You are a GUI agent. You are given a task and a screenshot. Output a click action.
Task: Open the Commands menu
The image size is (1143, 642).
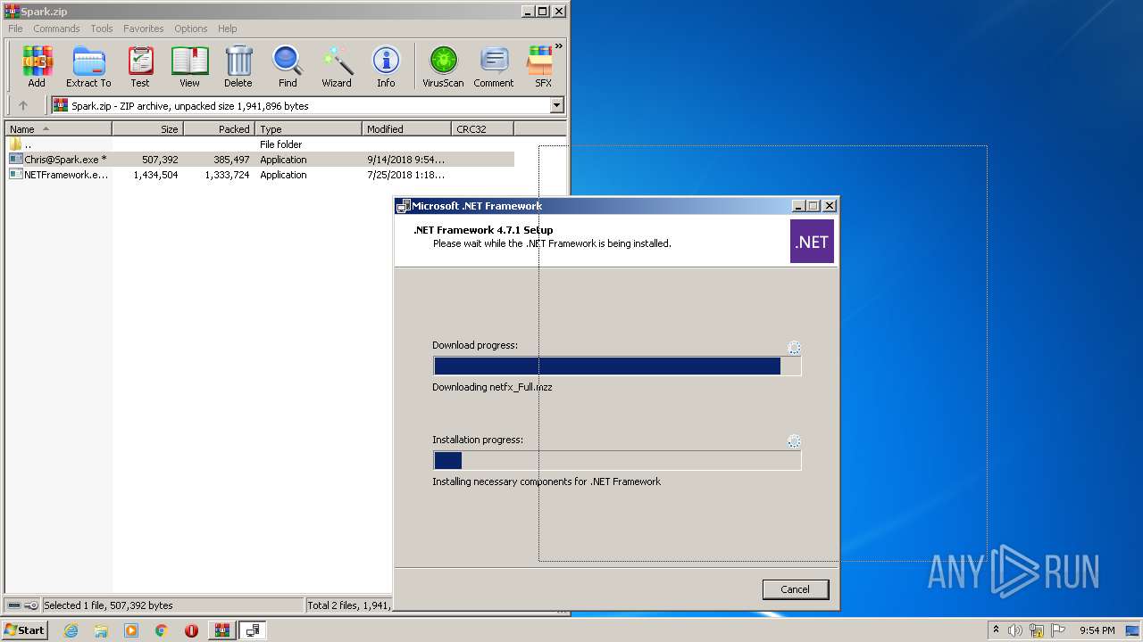[x=56, y=29]
